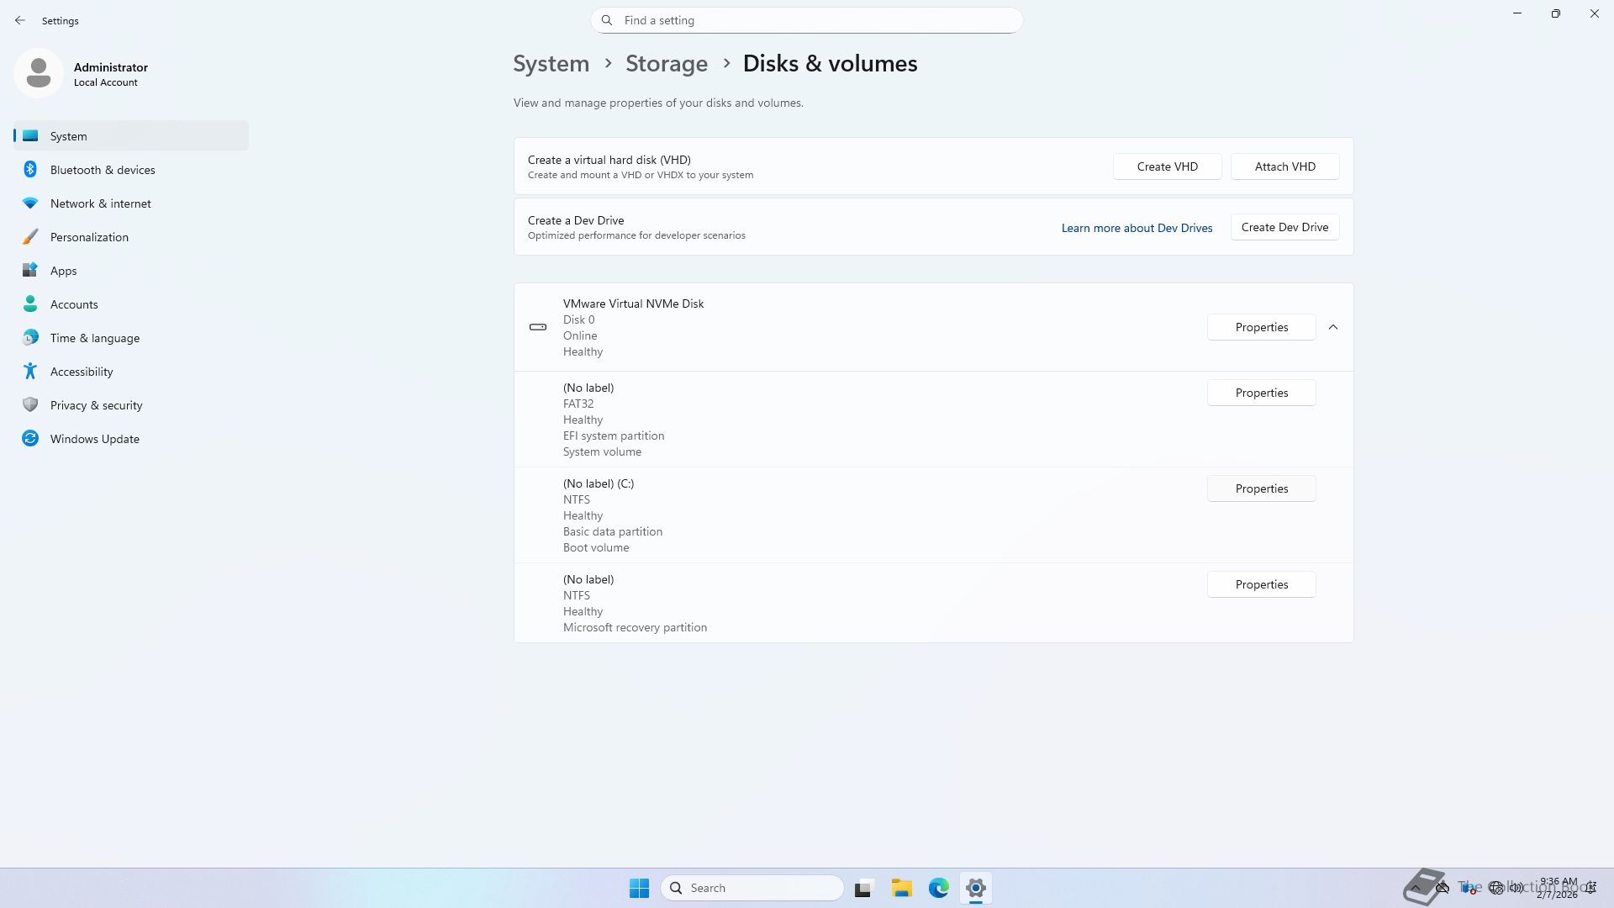Open Learn more about Dev Drives link
The height and width of the screenshot is (908, 1614).
point(1137,228)
